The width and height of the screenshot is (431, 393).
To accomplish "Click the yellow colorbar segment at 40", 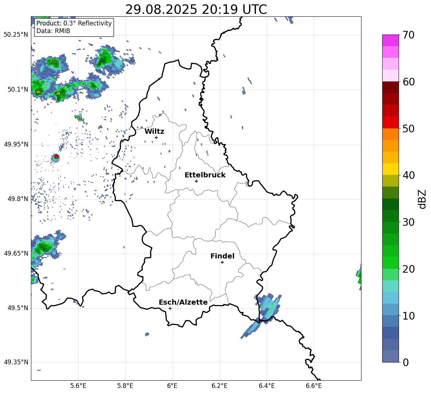I will tap(390, 169).
